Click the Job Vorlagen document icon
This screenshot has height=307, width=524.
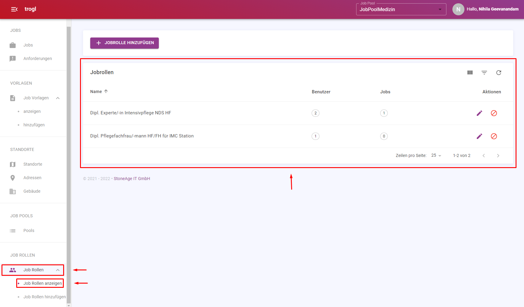coord(13,98)
